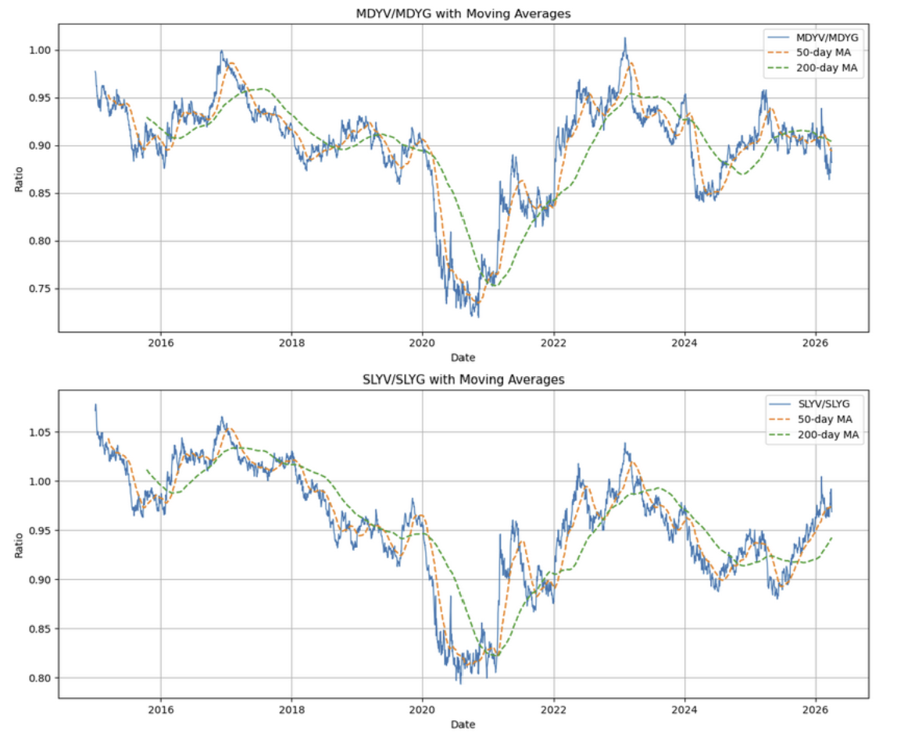Click the 1.00 y-axis tick on top chart

39,51
